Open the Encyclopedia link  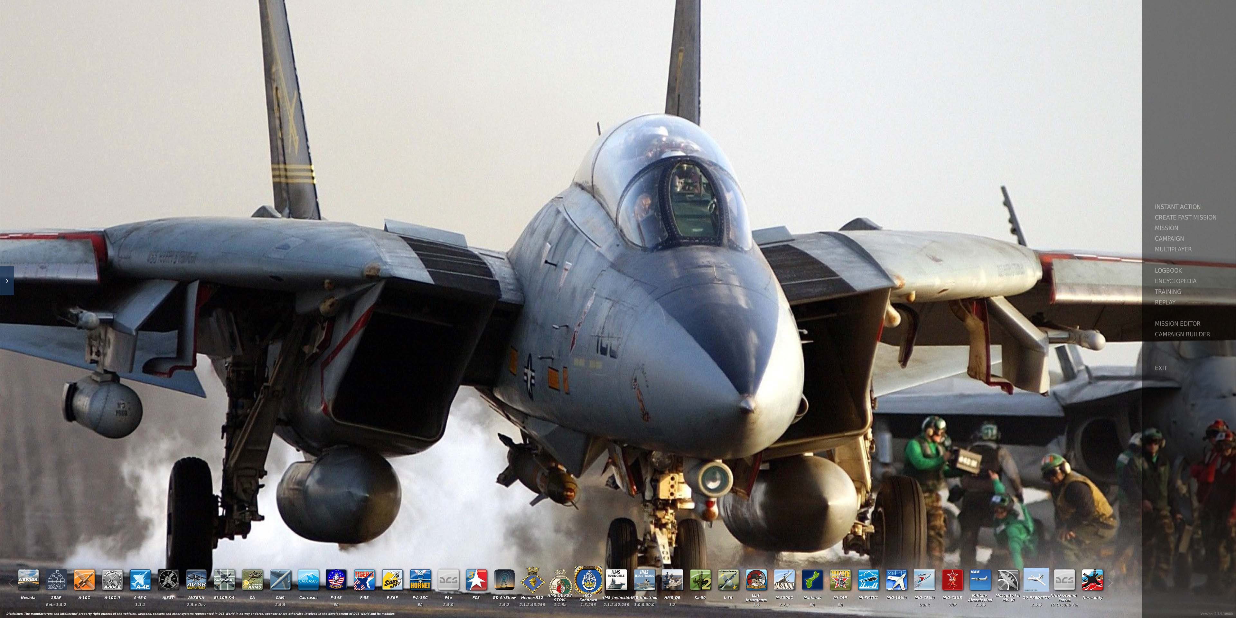(x=1175, y=281)
